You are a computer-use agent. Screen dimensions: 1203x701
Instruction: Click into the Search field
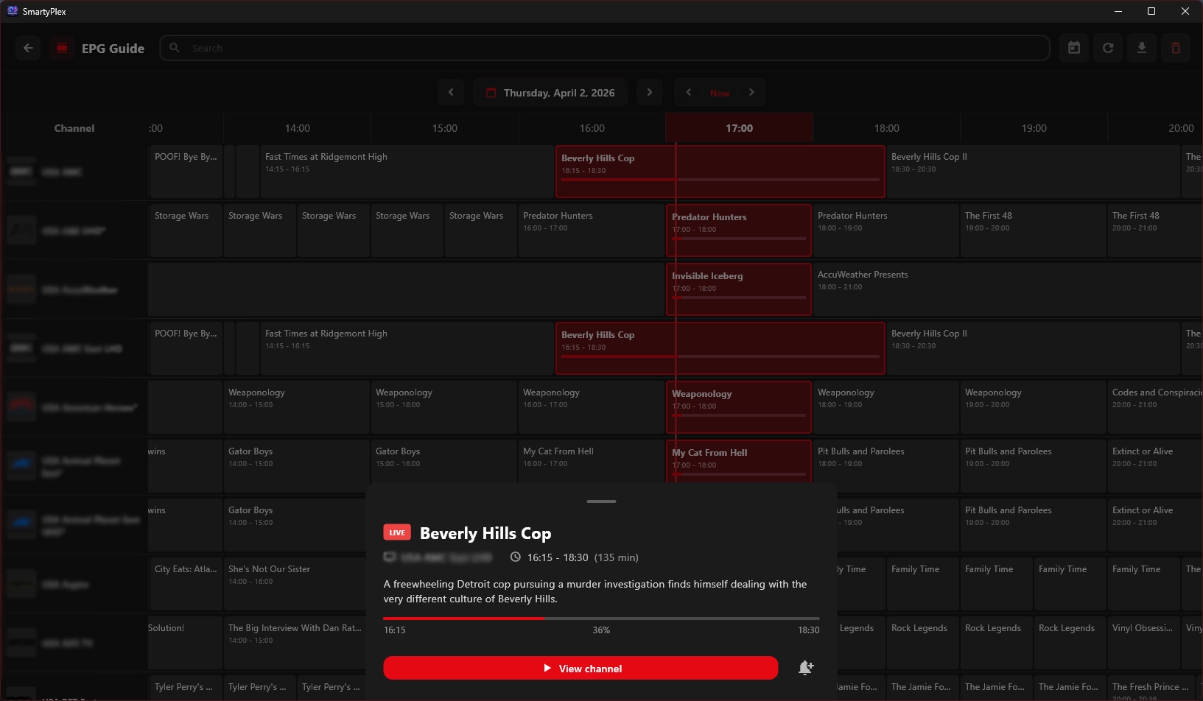[x=604, y=48]
